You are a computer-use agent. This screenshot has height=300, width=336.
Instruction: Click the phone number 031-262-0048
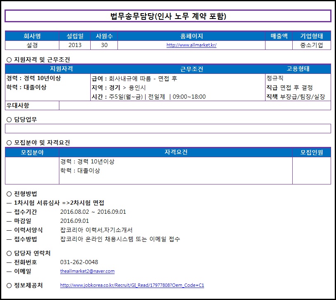coord(79,262)
